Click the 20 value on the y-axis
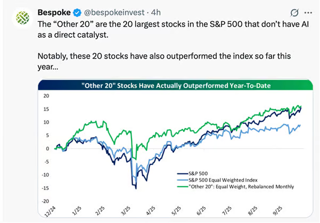 coord(46,96)
